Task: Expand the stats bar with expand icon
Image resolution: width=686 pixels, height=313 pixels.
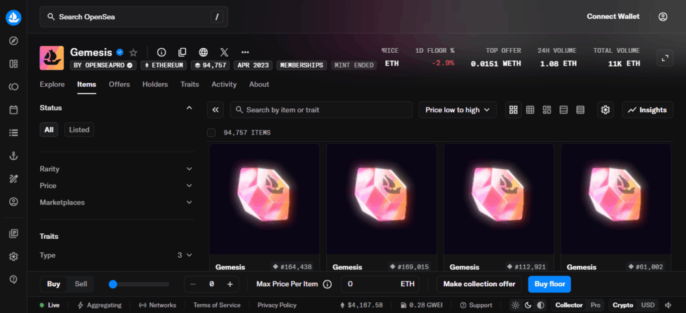Action: tap(665, 58)
